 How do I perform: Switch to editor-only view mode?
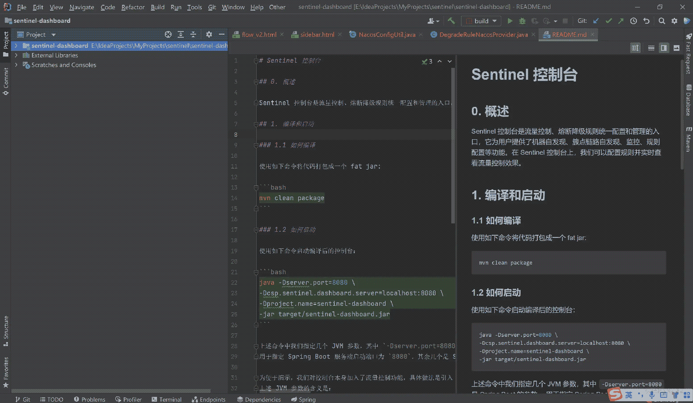[651, 48]
